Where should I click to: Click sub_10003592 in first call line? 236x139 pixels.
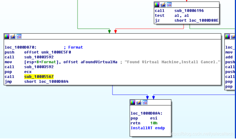39,57
